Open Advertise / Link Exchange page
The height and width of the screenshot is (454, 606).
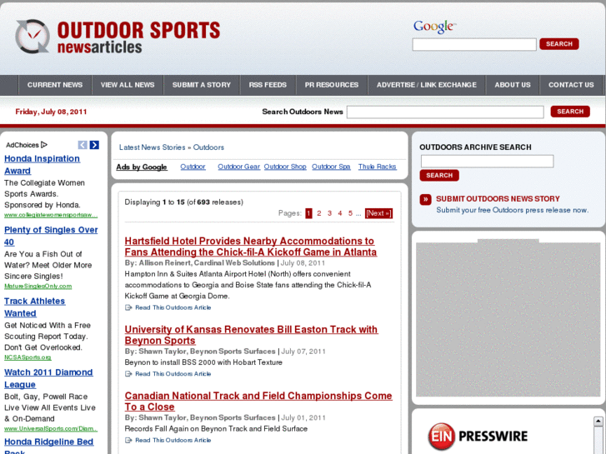pyautogui.click(x=427, y=85)
